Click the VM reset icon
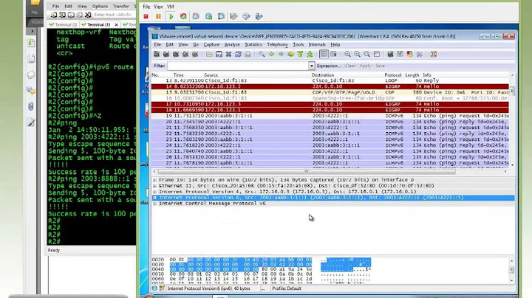This screenshot has width=532, height=298. [x=183, y=16]
